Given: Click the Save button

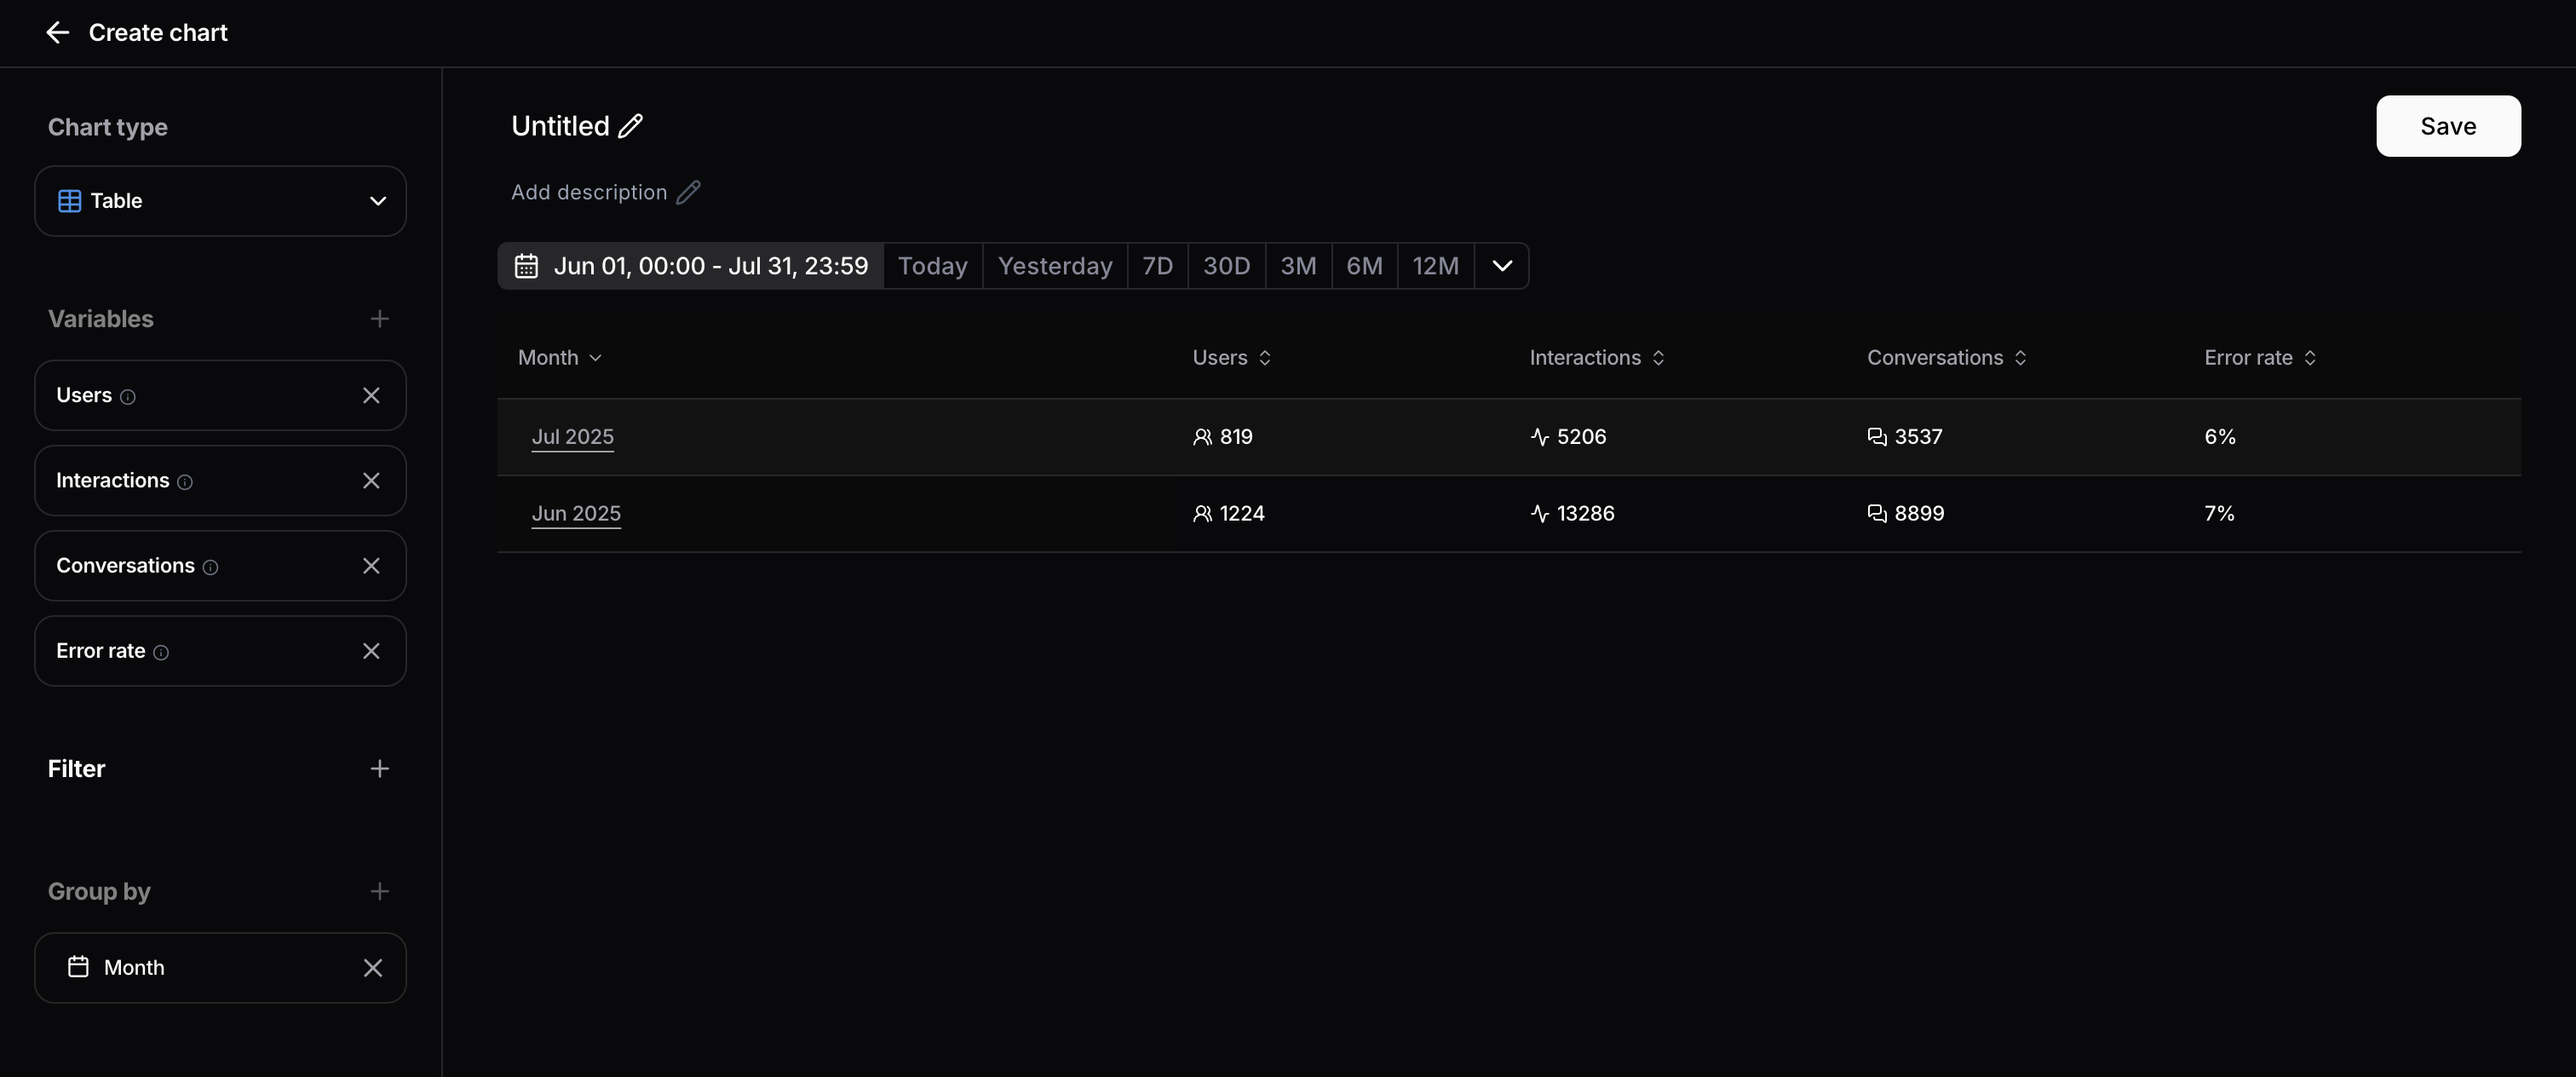Looking at the screenshot, I should click(2447, 126).
